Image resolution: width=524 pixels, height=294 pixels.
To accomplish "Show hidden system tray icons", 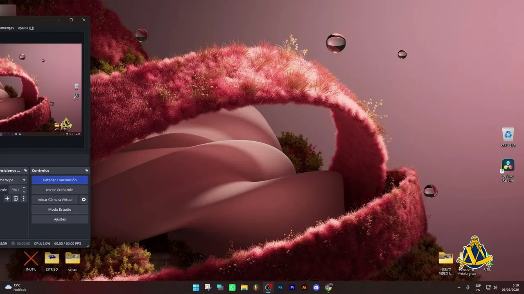I will (458, 287).
